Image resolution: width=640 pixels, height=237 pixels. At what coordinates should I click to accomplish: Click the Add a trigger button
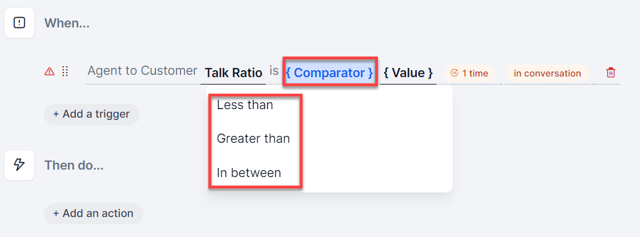[91, 114]
